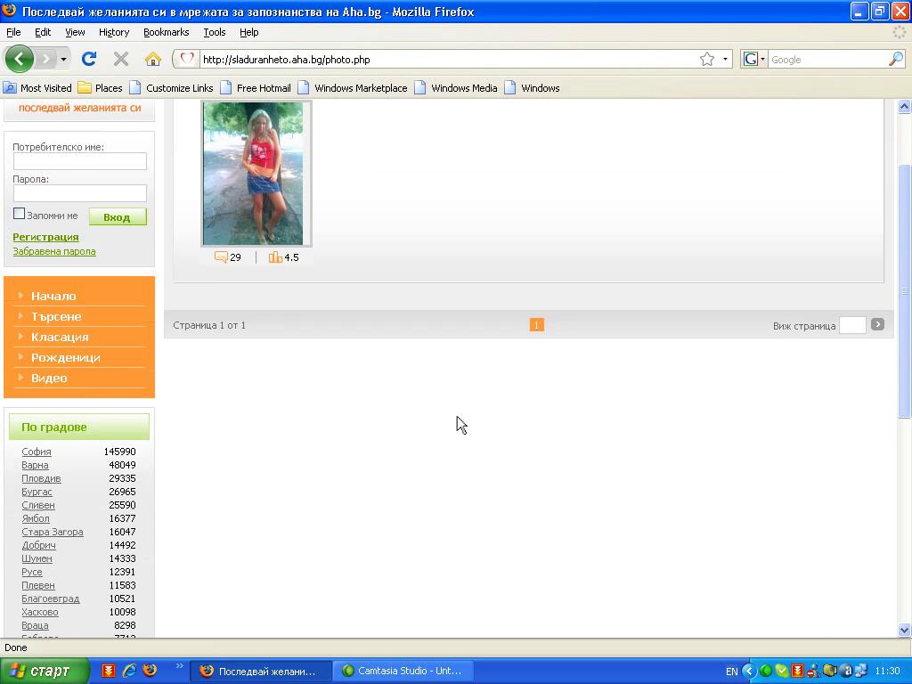Image resolution: width=912 pixels, height=684 pixels.
Task: Click the rating bars icon below photo
Action: point(275,257)
